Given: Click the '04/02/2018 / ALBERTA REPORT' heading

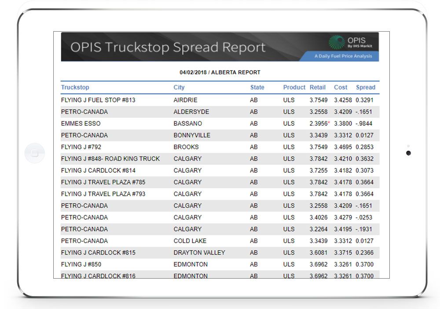Looking at the screenshot, I should pyautogui.click(x=220, y=73).
